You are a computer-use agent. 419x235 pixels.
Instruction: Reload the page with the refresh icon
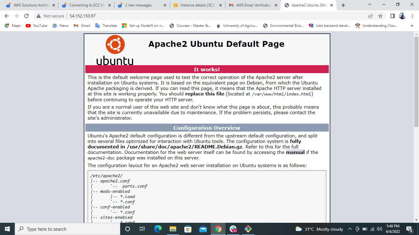[26, 16]
